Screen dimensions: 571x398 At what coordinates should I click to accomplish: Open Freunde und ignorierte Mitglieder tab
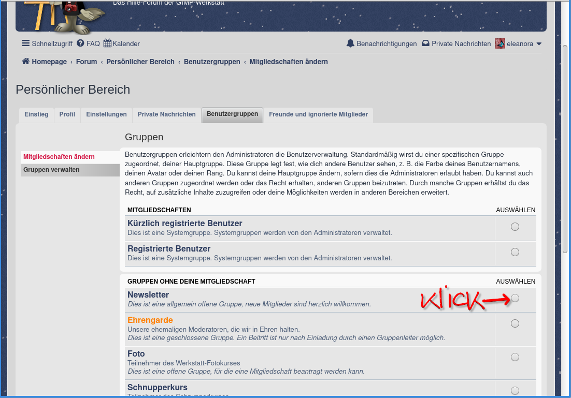(318, 114)
